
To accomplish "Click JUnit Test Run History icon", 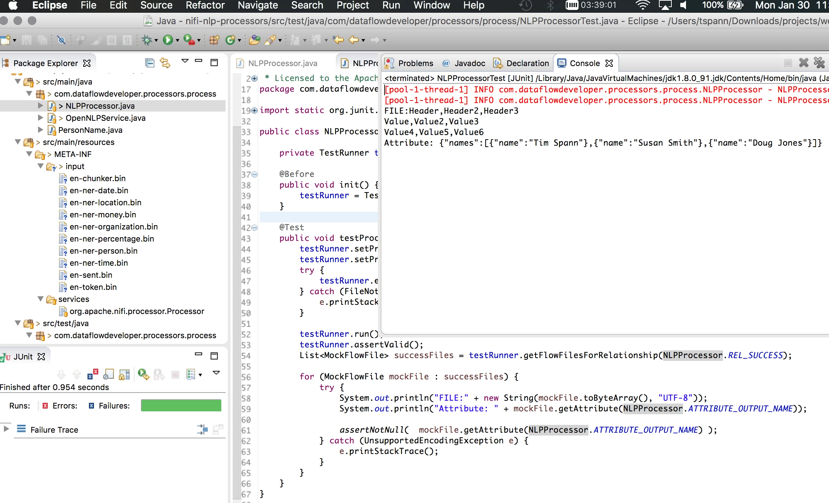I will (191, 374).
